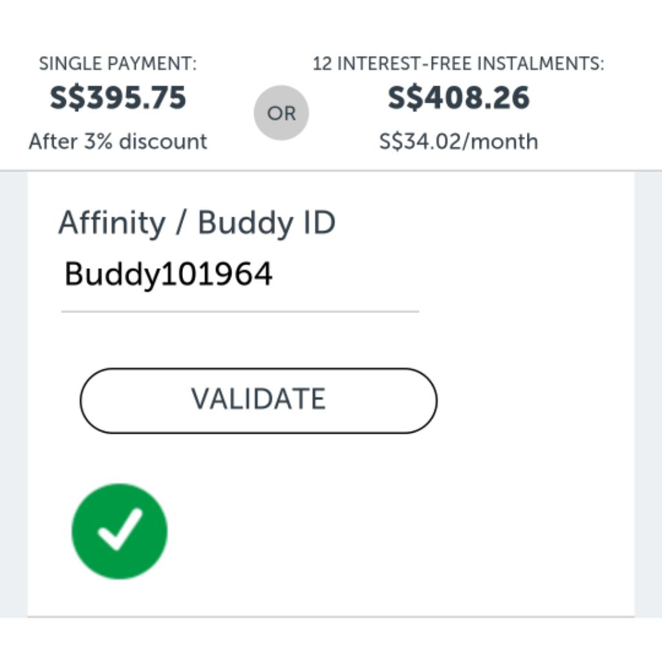662x662 pixels.
Task: Click the green checkmark validation icon
Action: pos(119,531)
